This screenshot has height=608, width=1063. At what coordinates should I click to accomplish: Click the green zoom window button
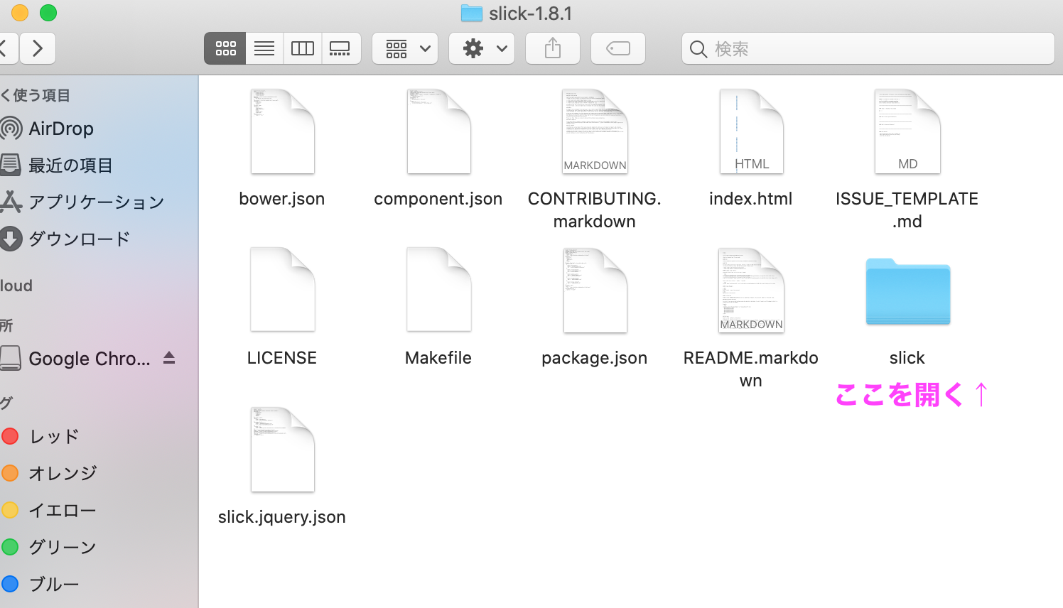point(48,13)
